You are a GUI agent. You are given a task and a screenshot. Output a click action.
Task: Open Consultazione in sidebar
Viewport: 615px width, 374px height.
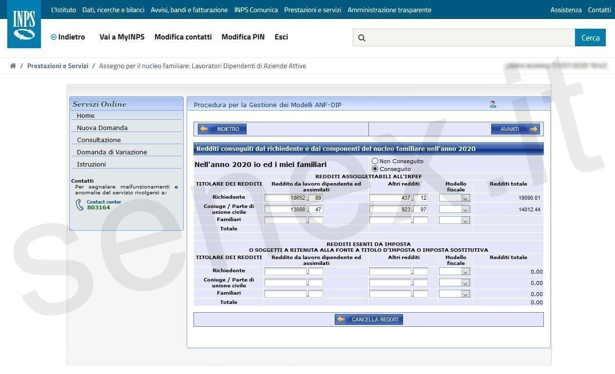[x=99, y=140]
